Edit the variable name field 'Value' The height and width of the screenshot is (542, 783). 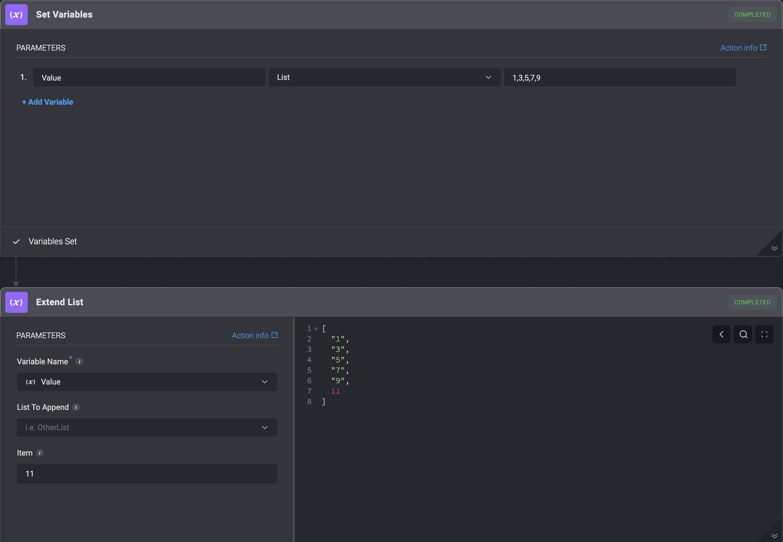149,77
